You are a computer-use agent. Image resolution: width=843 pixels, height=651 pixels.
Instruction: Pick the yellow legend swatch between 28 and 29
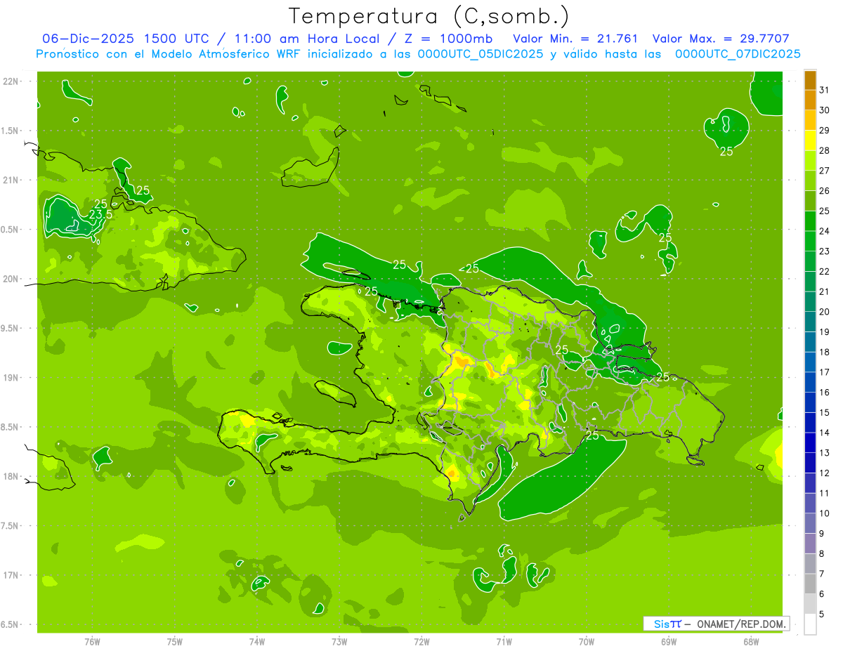tap(810, 140)
